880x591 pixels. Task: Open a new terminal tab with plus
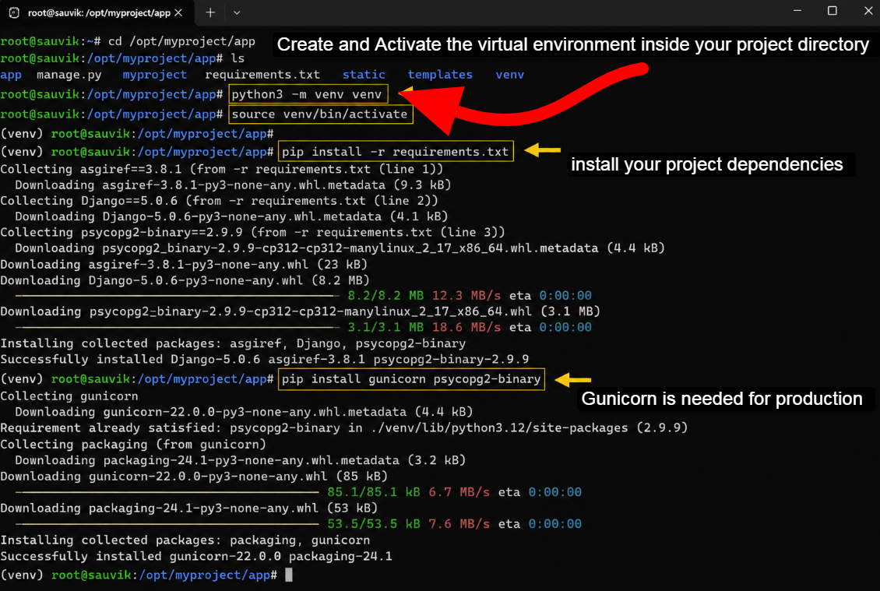point(210,12)
